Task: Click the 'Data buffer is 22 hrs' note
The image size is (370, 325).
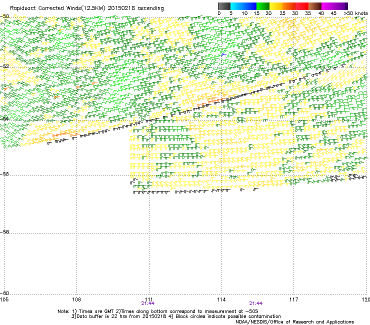Action: point(176,316)
